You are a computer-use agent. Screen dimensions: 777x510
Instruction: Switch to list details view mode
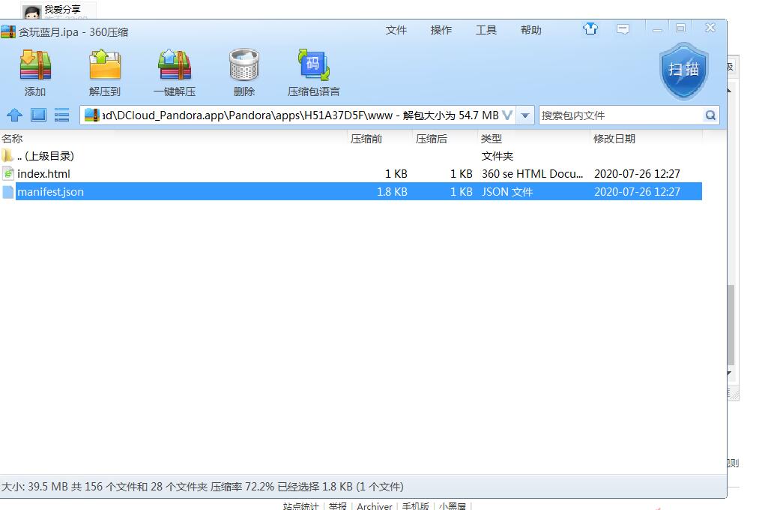[62, 115]
